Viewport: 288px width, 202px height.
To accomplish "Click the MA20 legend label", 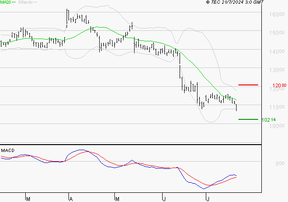I will 6,2.
